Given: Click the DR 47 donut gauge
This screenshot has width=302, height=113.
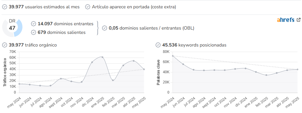Looking at the screenshot, I should (x=12, y=28).
